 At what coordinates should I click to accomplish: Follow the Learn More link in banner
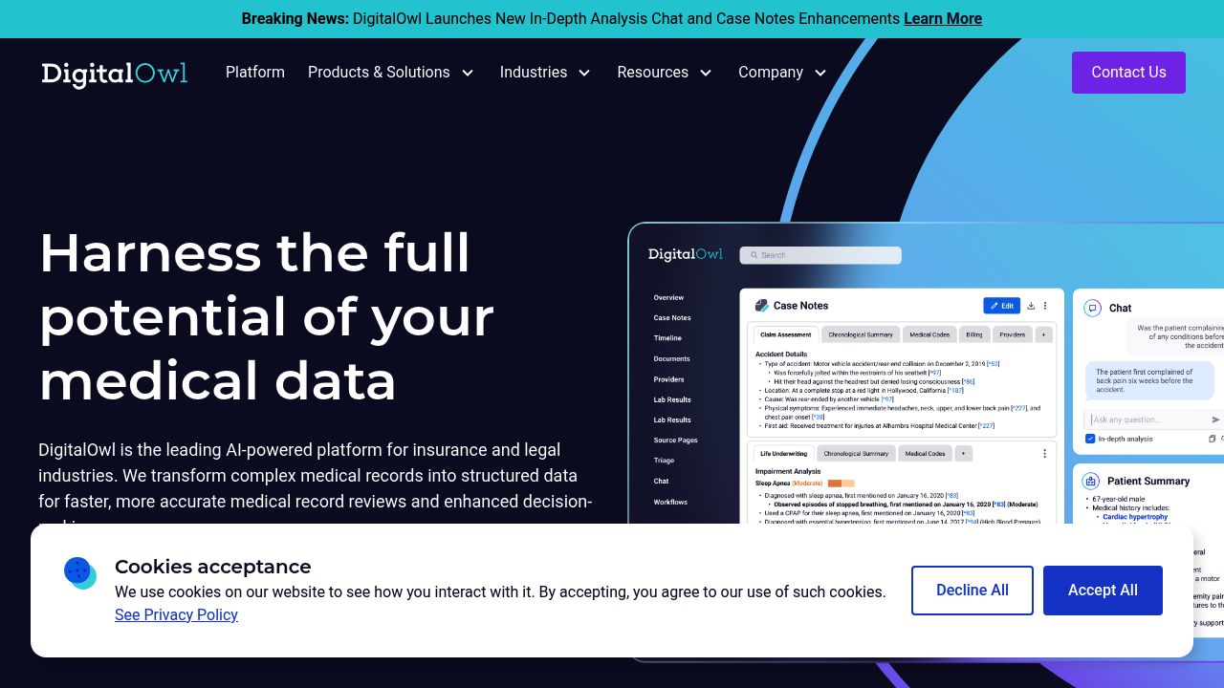(x=943, y=19)
